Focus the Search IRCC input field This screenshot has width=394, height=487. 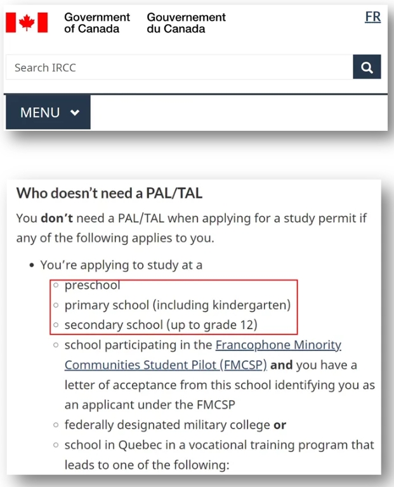[179, 67]
